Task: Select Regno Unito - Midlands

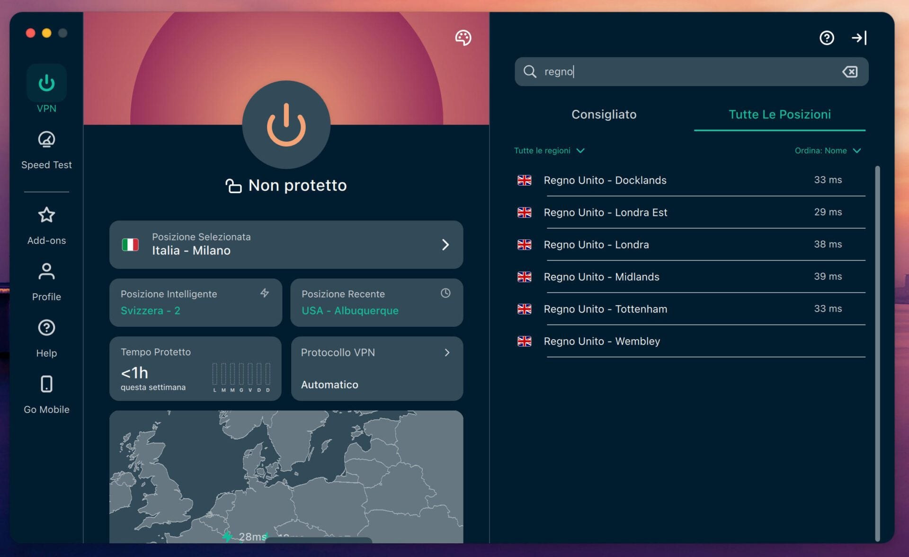Action: pyautogui.click(x=691, y=277)
